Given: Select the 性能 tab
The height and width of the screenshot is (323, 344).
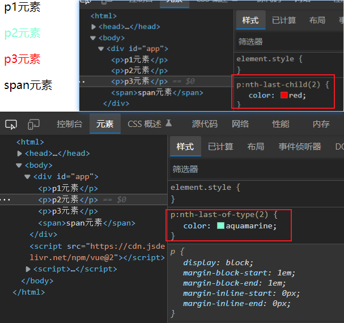Looking at the screenshot, I should pyautogui.click(x=281, y=124).
